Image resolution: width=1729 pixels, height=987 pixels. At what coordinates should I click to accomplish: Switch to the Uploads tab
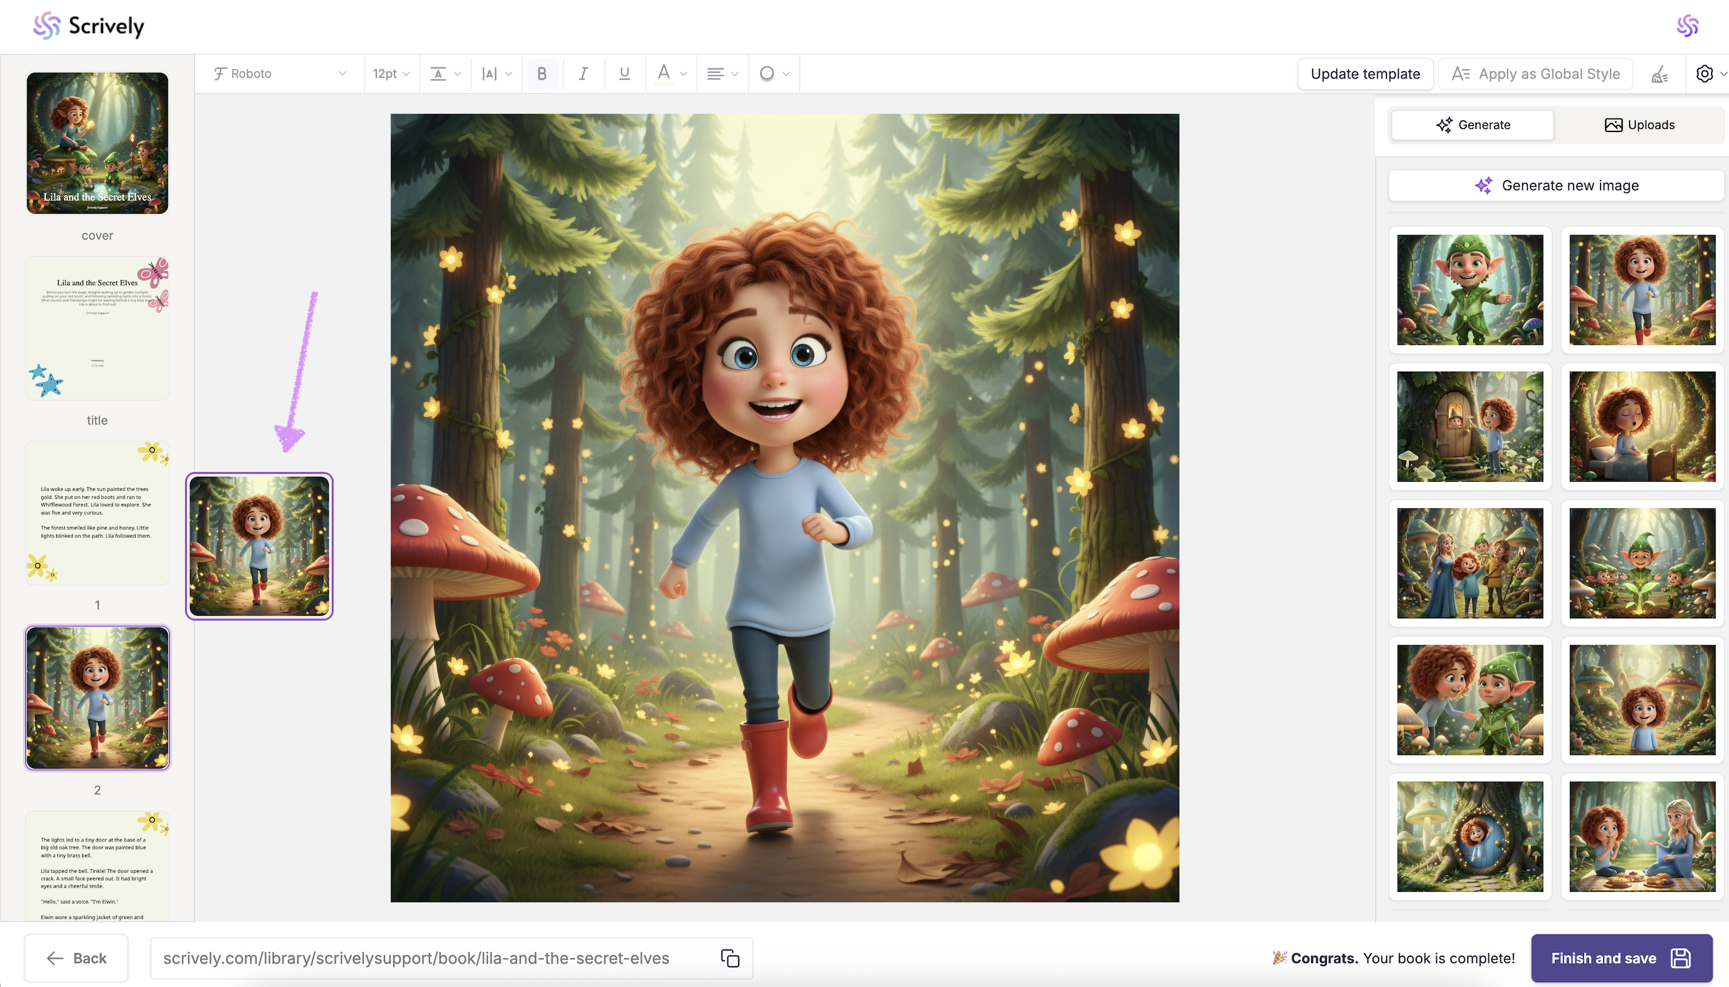[1639, 125]
